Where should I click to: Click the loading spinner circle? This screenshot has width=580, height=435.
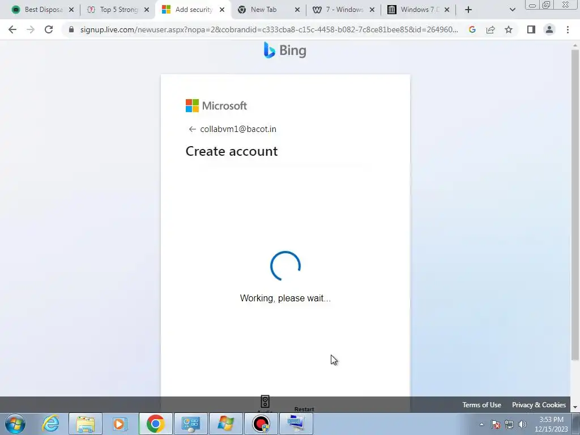click(x=285, y=266)
